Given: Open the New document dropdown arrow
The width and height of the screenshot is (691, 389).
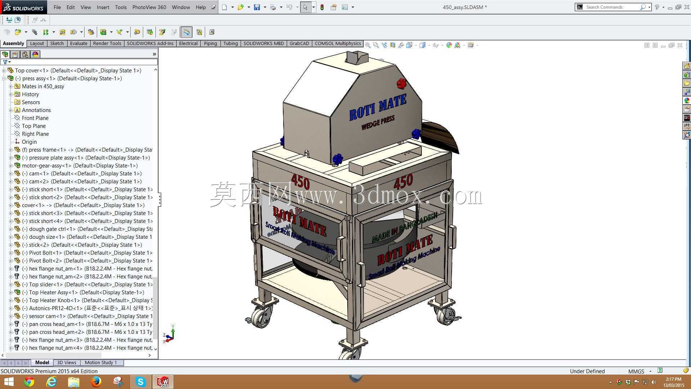Looking at the screenshot, I should tap(232, 7).
